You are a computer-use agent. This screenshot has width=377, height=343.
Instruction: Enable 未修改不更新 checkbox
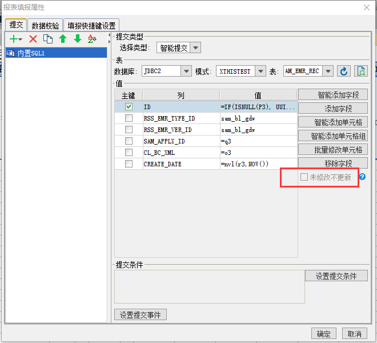[x=304, y=177]
